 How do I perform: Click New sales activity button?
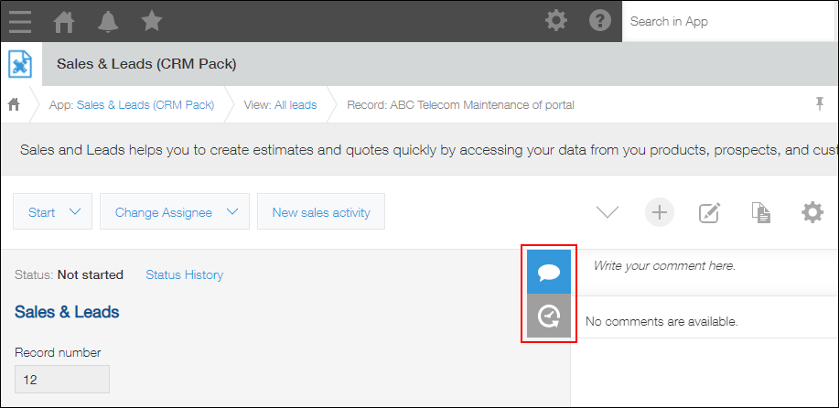click(x=320, y=212)
